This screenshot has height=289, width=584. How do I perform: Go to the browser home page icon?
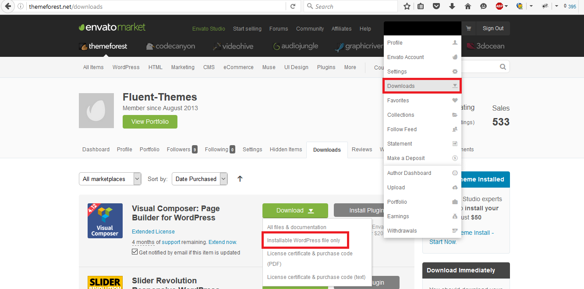tap(467, 6)
